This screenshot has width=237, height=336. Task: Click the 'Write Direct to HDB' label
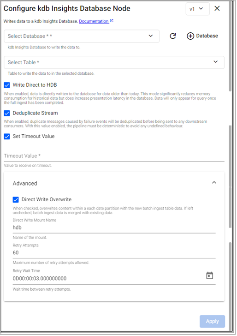tap(35, 85)
